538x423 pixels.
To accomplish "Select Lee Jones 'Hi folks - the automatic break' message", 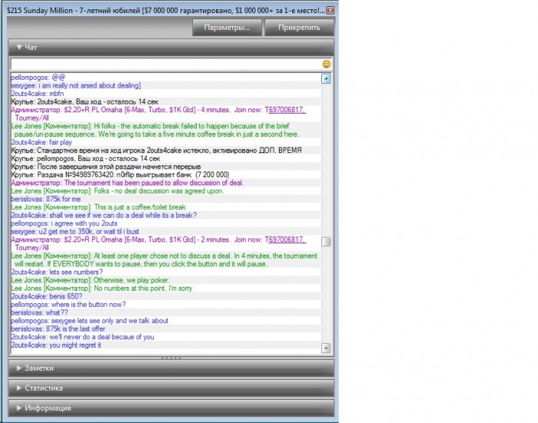I will tap(155, 130).
